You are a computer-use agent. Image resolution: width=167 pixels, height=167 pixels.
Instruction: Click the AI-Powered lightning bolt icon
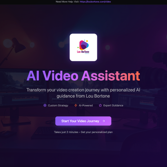tap(76, 105)
